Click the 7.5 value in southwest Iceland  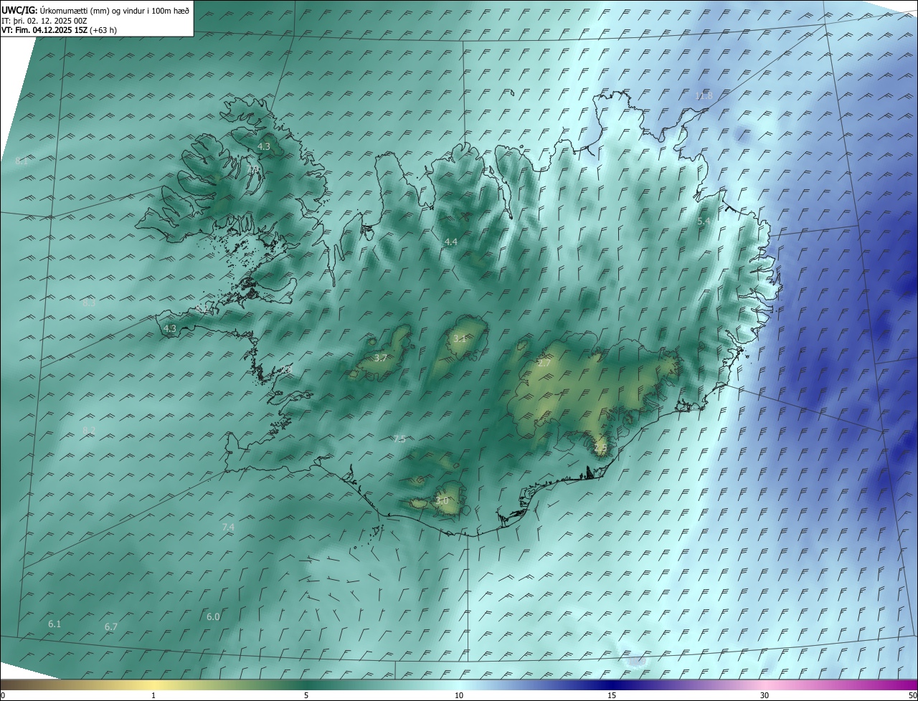399,439
